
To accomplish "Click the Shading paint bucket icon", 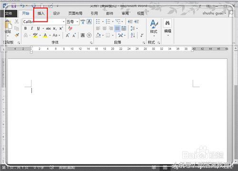I will [x=98, y=35].
